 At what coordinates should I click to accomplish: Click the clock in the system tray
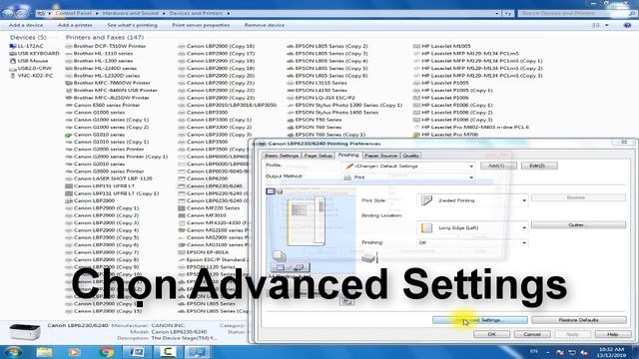point(611,352)
